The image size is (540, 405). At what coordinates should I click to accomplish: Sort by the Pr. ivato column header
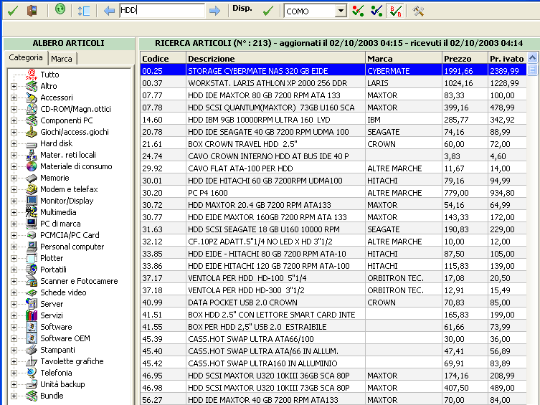click(x=507, y=58)
